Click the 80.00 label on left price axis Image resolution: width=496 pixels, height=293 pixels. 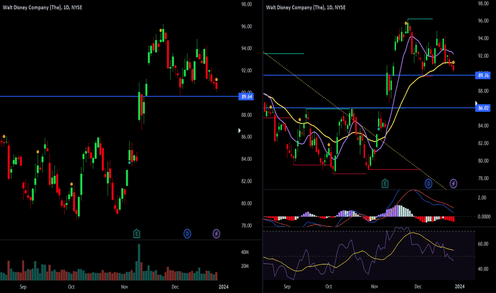coord(246,204)
